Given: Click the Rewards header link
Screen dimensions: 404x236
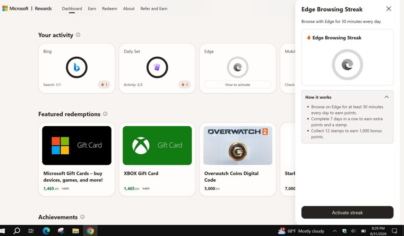Looking at the screenshot, I should (43, 9).
